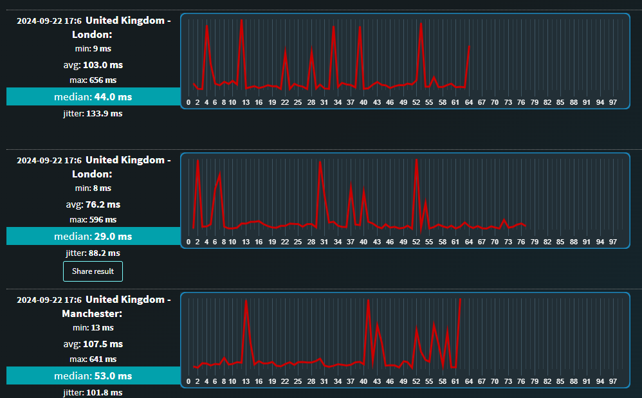Click the max 656 ms reading
This screenshot has height=398, width=642.
(x=93, y=80)
